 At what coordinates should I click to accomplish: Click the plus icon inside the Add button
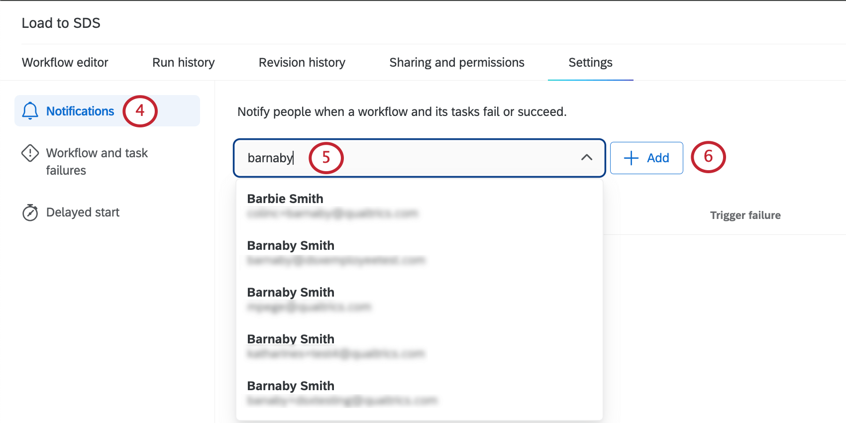click(x=631, y=158)
